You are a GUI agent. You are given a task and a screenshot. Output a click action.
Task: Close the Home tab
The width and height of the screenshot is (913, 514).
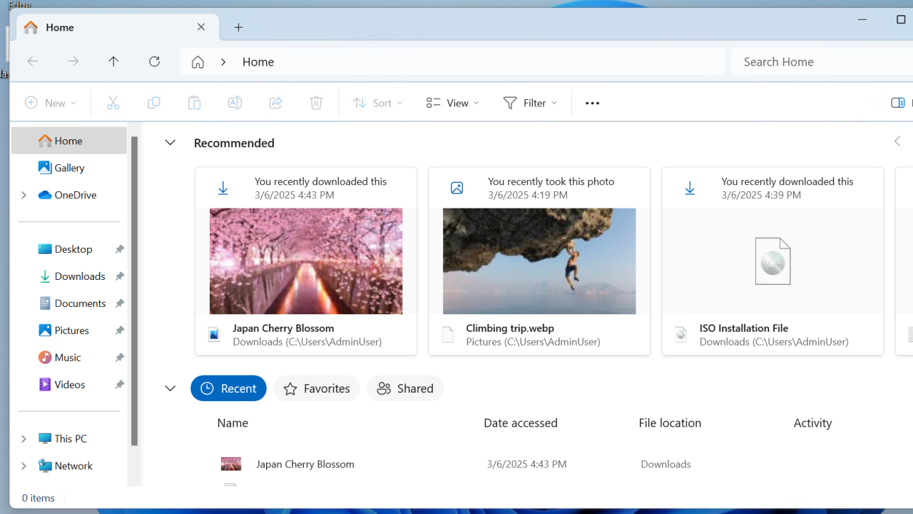[x=201, y=27]
